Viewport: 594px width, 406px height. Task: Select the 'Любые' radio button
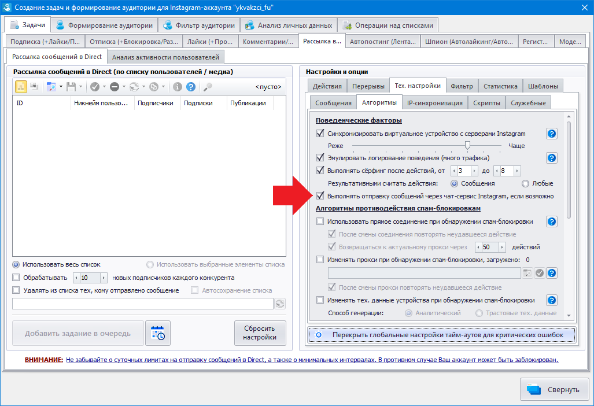(525, 183)
